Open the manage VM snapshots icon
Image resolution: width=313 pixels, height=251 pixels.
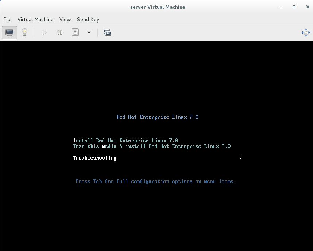[x=107, y=32]
